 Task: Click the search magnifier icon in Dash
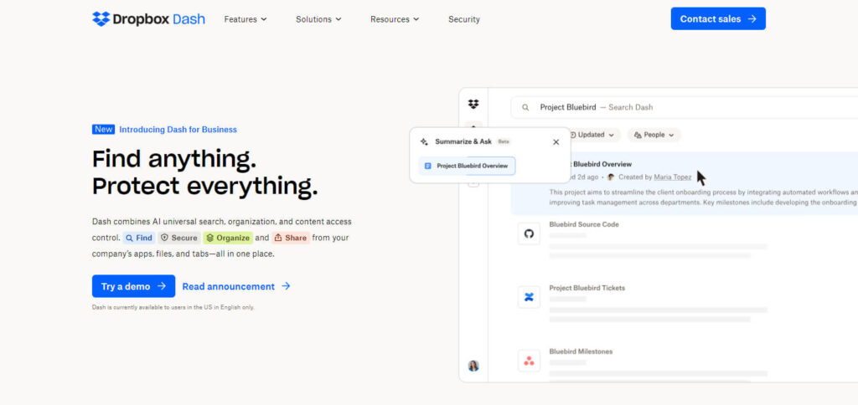(525, 108)
